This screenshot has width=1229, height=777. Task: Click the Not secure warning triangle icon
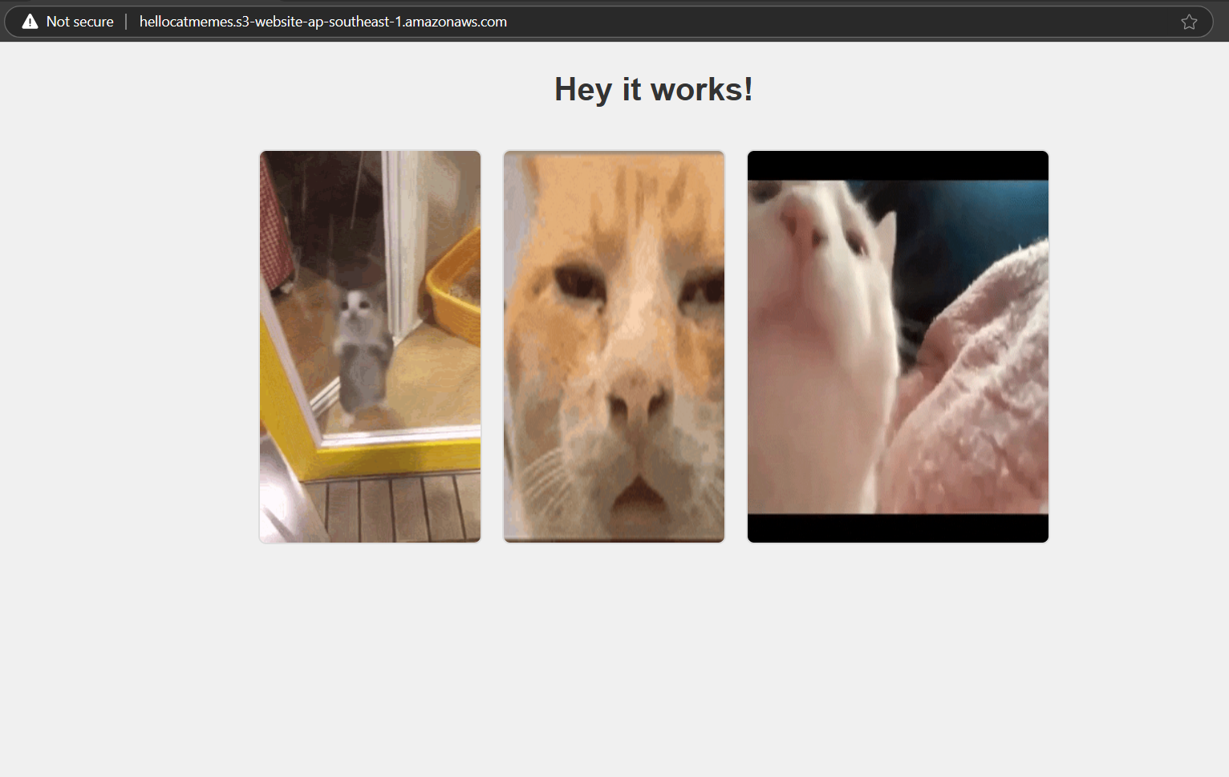(30, 22)
